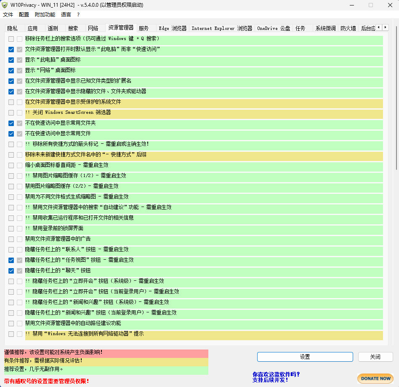Uncheck 显示已知文件类型的扩展名 checkbox
Viewport: 399px width, 387px height.
coord(11,81)
